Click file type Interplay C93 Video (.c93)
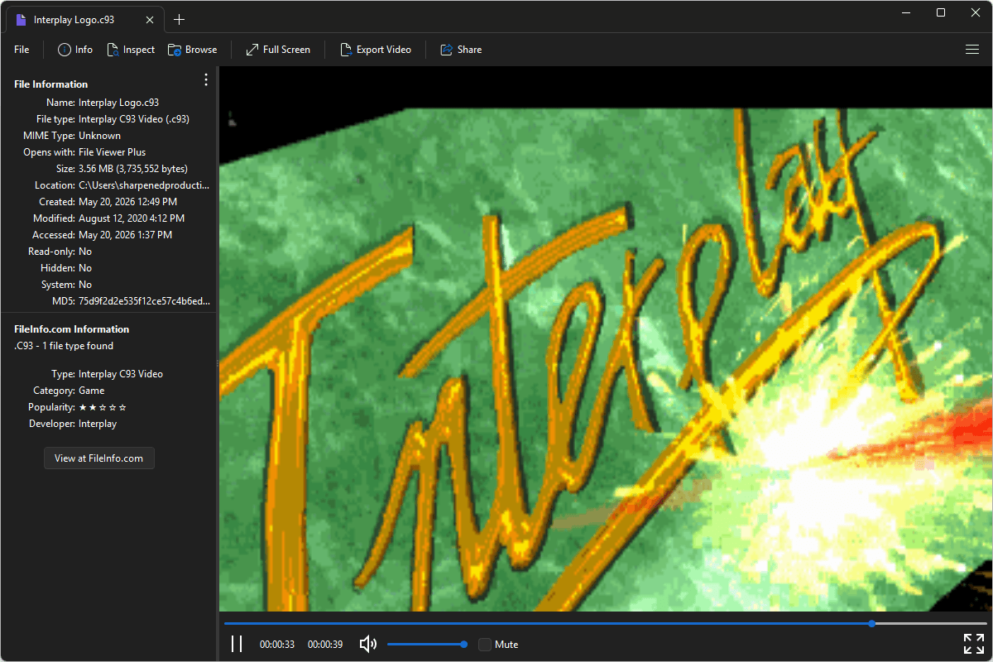Screen dimensions: 993x662 tap(134, 119)
